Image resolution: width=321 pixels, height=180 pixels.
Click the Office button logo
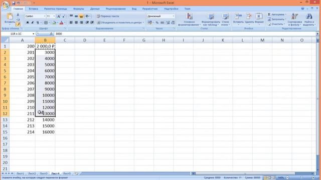click(x=6, y=5)
